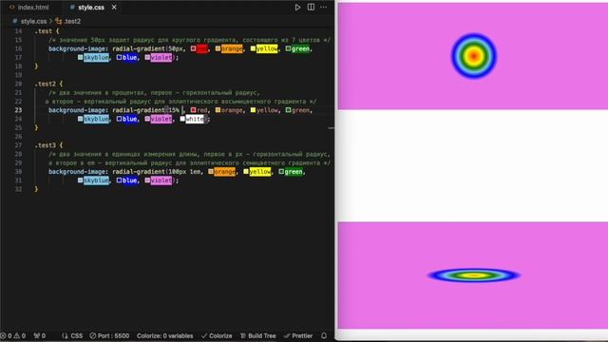Click the 15% value on line 23
Screen dimensions: 608x342
coord(174,110)
